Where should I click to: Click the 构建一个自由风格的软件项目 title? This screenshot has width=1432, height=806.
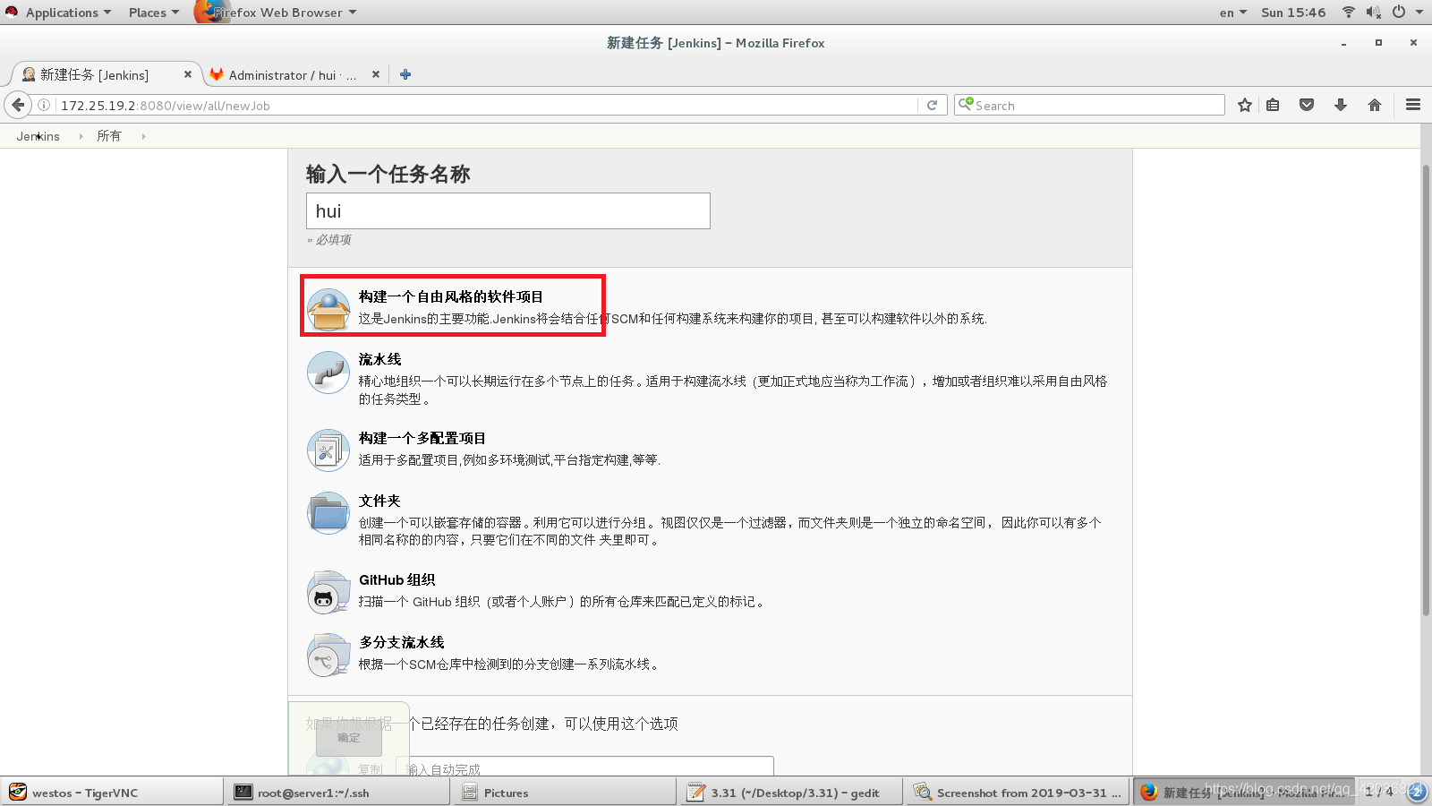451,296
